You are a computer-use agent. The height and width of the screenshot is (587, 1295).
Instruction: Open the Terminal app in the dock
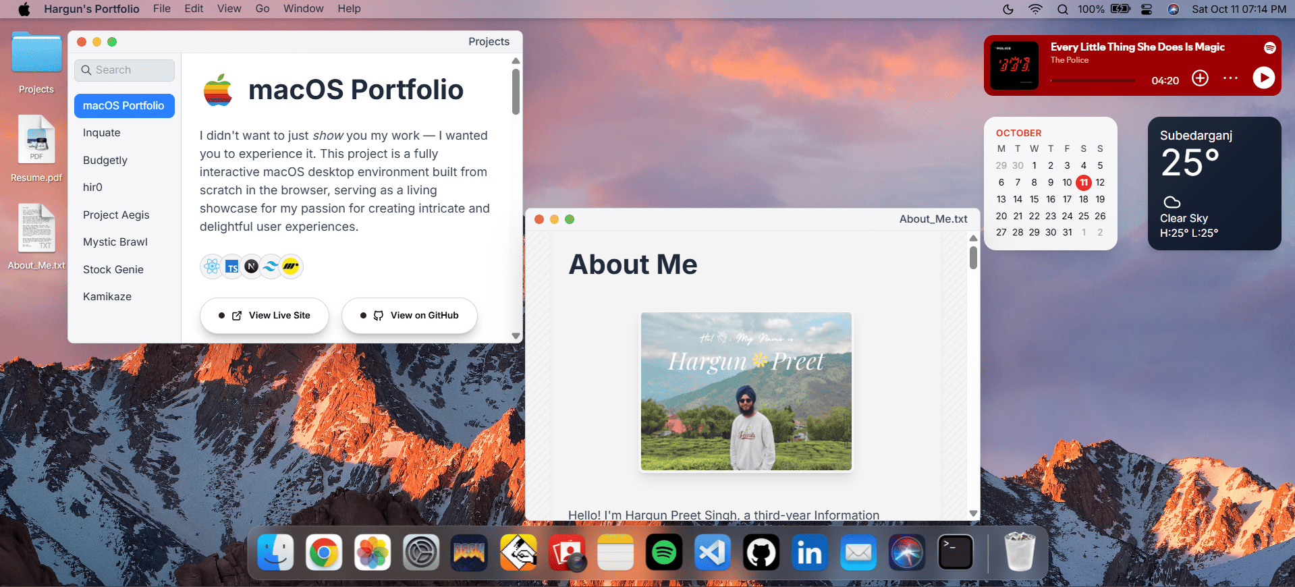click(956, 553)
